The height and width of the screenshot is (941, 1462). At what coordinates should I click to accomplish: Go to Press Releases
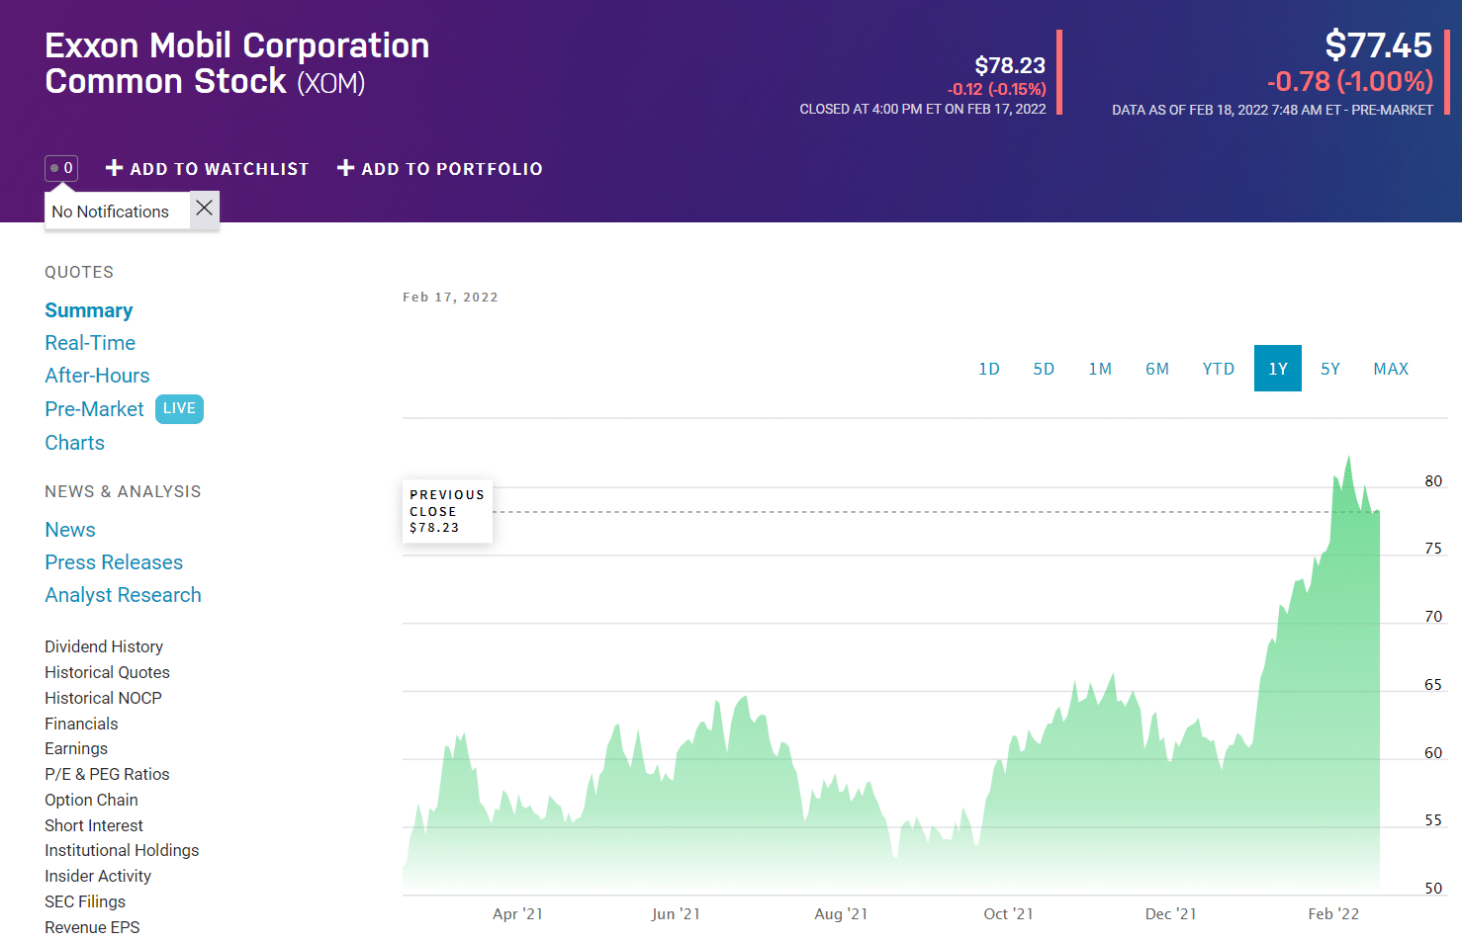pyautogui.click(x=114, y=562)
